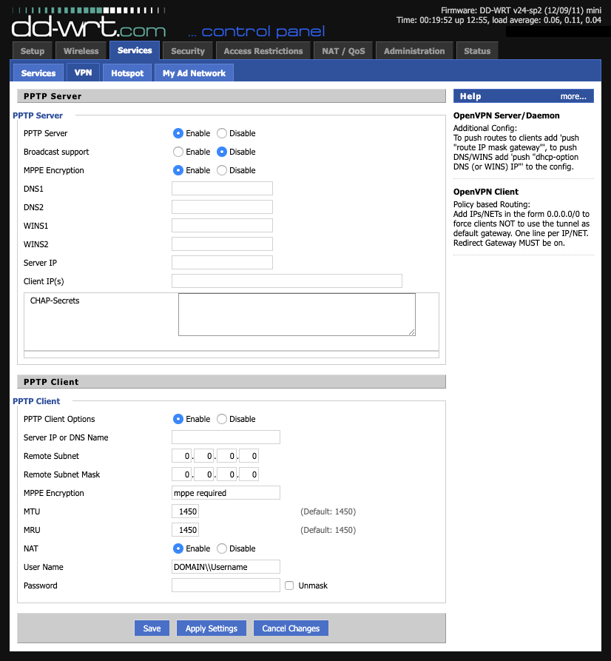Disable MPPE Encryption in PPTP Server
611x661 pixels.
pos(222,170)
